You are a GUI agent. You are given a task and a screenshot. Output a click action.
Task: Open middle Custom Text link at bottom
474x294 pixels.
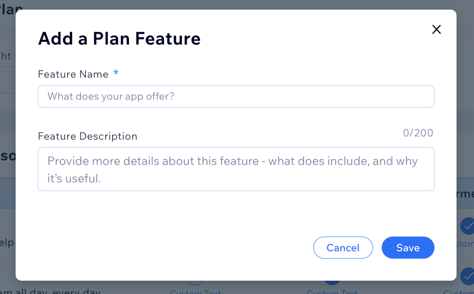click(x=332, y=292)
